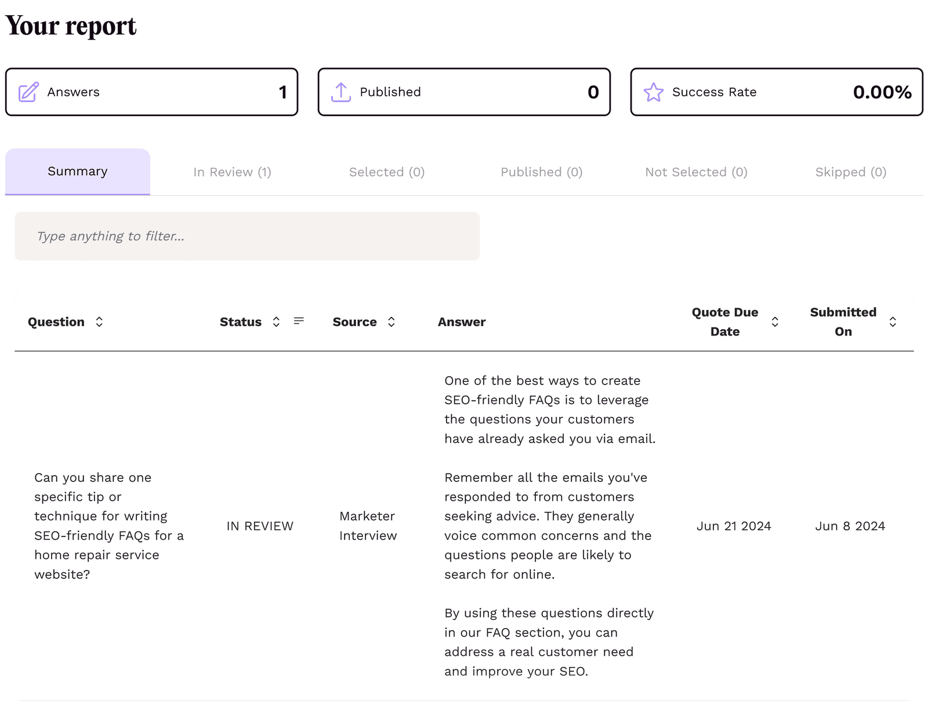
Task: Click the sort arrows on the Quote Due Date column
Action: (775, 322)
